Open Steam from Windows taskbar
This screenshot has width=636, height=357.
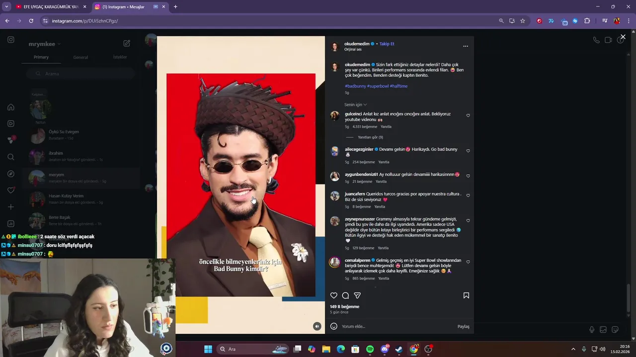[x=398, y=349]
